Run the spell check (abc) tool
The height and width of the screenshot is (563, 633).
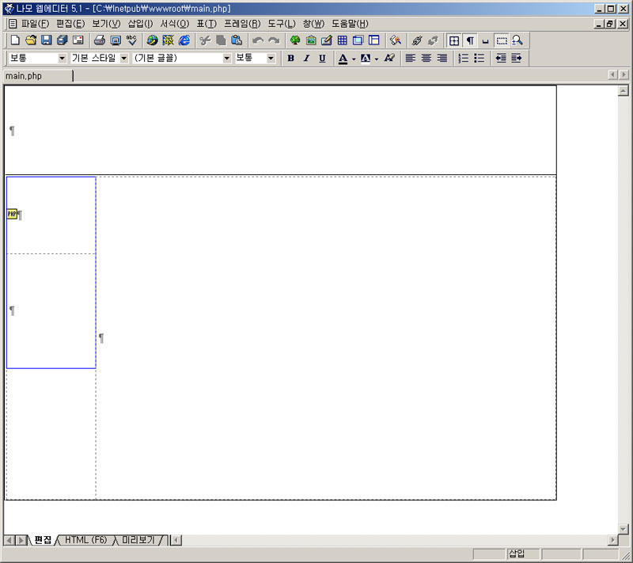click(131, 40)
